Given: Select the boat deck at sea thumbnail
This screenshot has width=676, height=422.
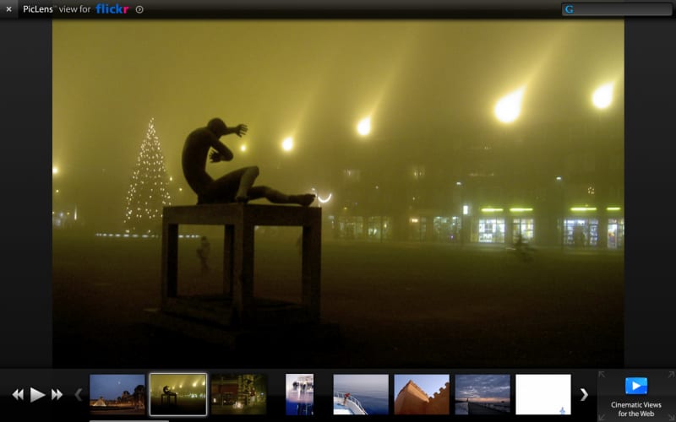Looking at the screenshot, I should click(x=361, y=394).
